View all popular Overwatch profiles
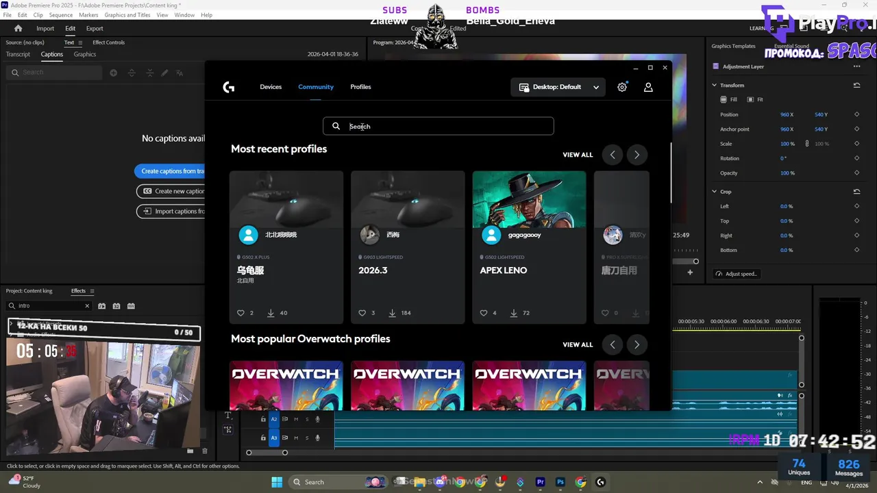 (x=578, y=344)
